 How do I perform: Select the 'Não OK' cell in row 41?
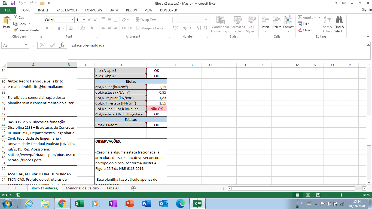[157, 109]
